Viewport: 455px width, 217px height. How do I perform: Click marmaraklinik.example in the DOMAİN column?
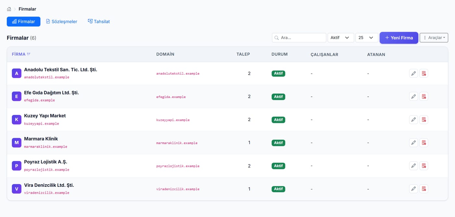[x=177, y=143]
